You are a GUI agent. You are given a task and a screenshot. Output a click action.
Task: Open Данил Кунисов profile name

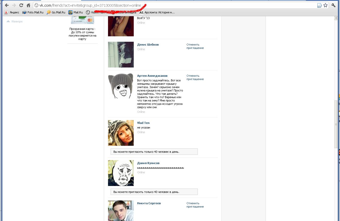click(x=148, y=163)
